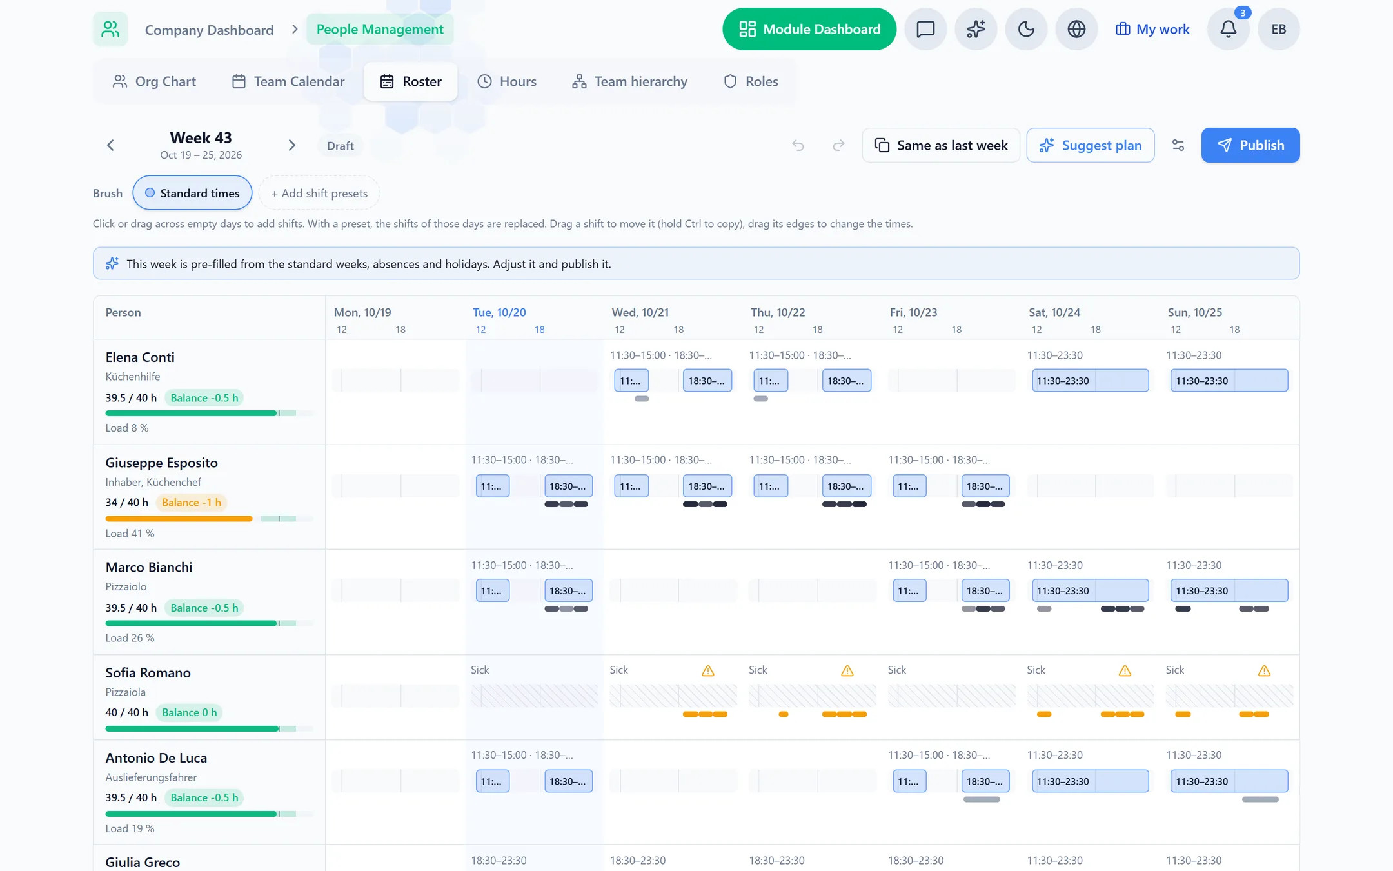Click Elena Conti hours progress bar
The height and width of the screenshot is (871, 1393).
[209, 413]
